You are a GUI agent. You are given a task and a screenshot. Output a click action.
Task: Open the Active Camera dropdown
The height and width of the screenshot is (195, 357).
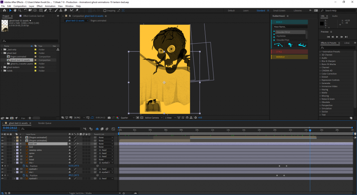(154, 118)
